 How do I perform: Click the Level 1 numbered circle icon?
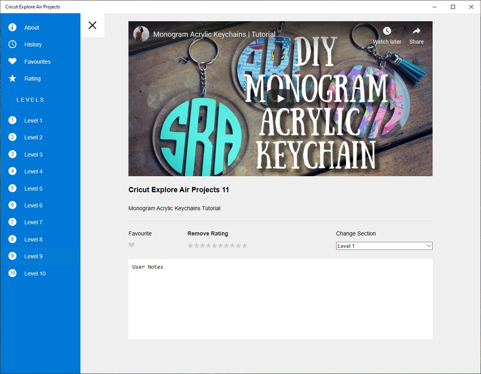(x=12, y=120)
